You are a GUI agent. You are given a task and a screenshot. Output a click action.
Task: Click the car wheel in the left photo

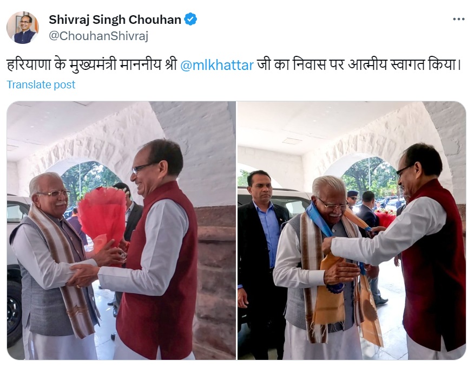[14, 313]
